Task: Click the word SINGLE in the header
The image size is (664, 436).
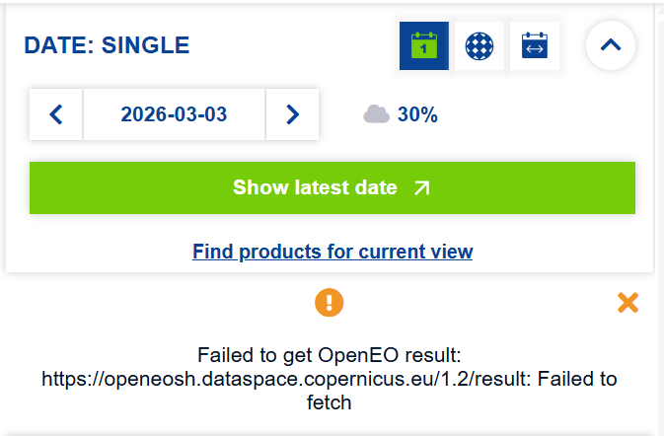Action: click(x=146, y=45)
